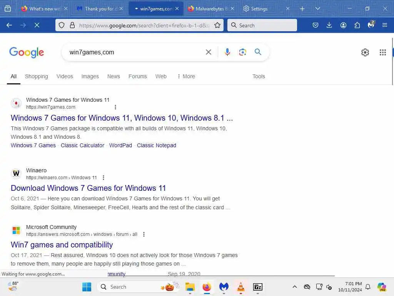Image resolution: width=394 pixels, height=296 pixels.
Task: Open Firefox View icon in tab bar
Action: pos(8,8)
